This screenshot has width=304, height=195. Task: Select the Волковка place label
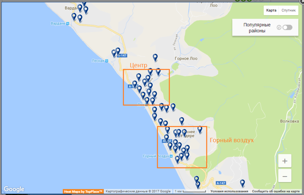290,121
